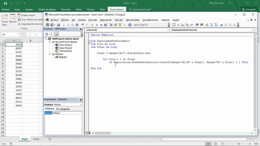Add new sheet with plus button
Screen dimensions: 260x146
coord(50,139)
